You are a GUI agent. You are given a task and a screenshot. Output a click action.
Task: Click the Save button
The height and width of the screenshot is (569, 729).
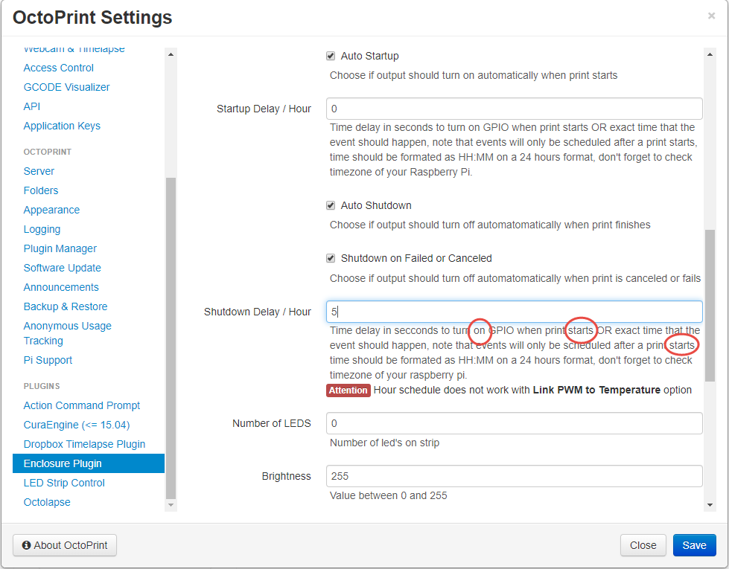[x=693, y=544]
